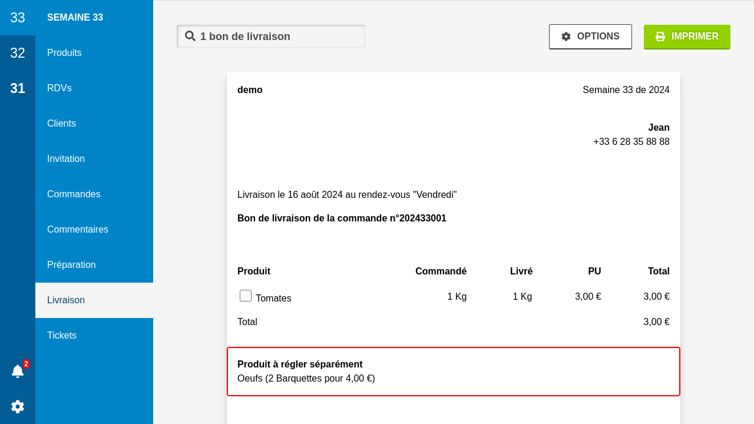
Task: Navigate to Invitation
Action: click(x=66, y=159)
